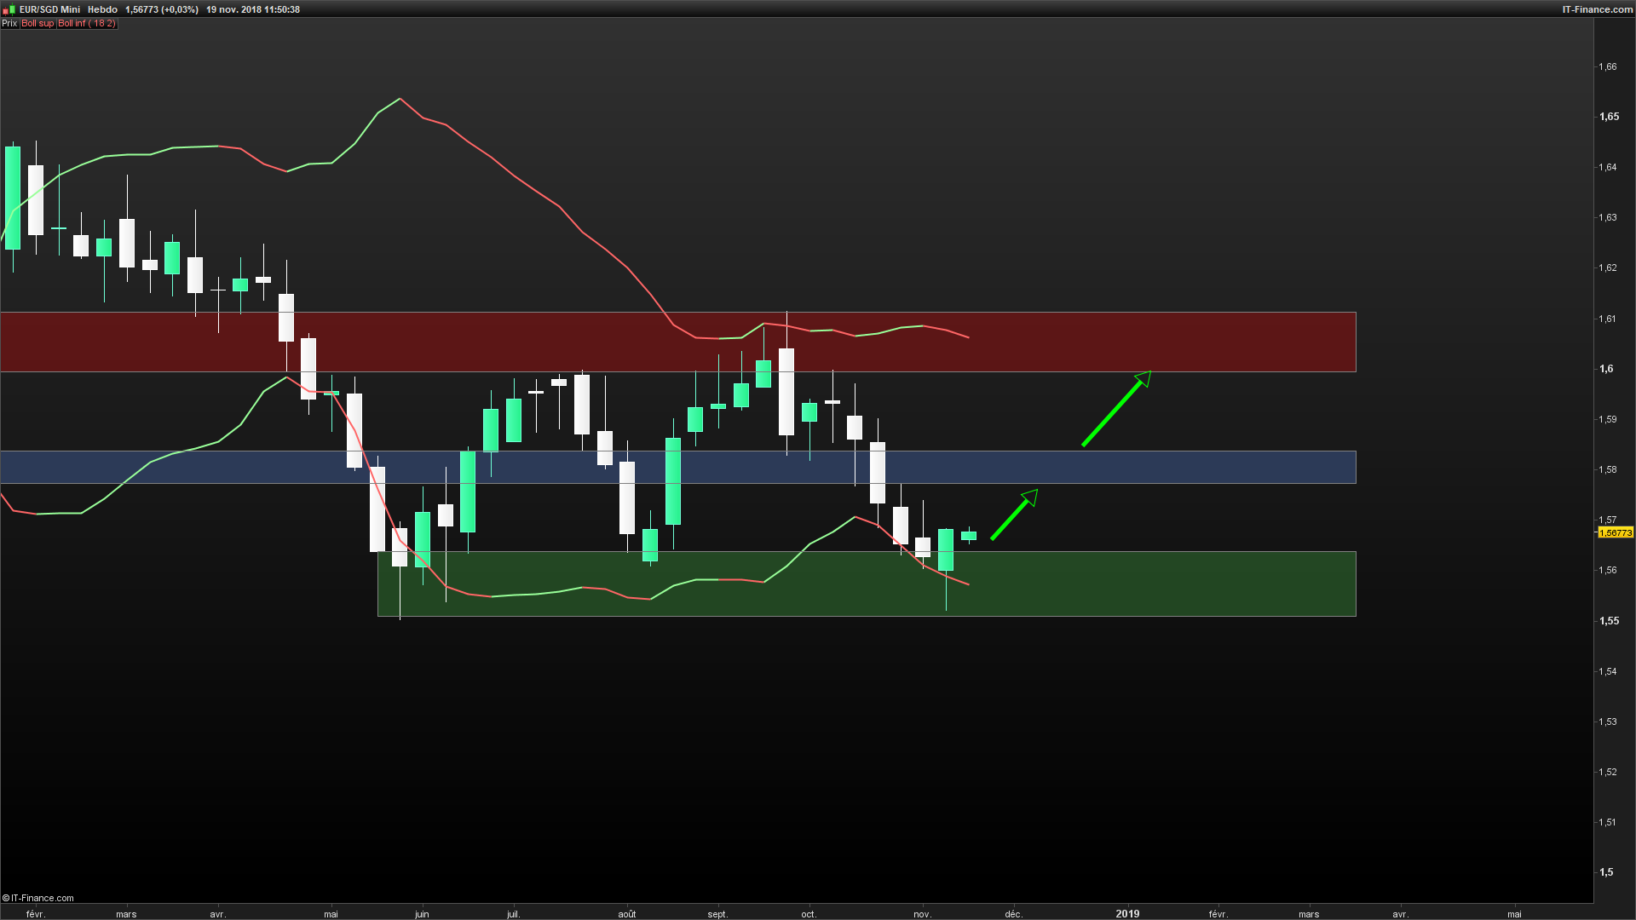Screen dimensions: 1636x920
Task: Open the Boll inf (18 2) indicator settings
Action: 86,24
